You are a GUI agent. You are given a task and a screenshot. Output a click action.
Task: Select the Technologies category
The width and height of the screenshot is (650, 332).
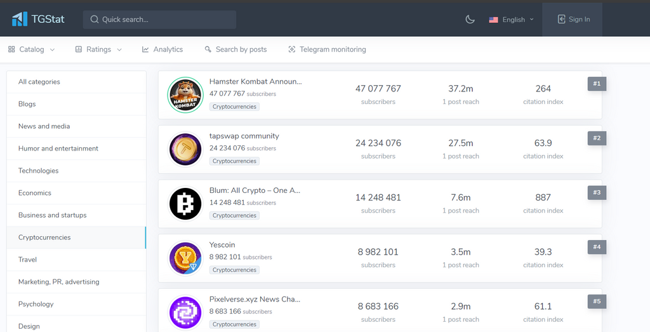(76, 171)
